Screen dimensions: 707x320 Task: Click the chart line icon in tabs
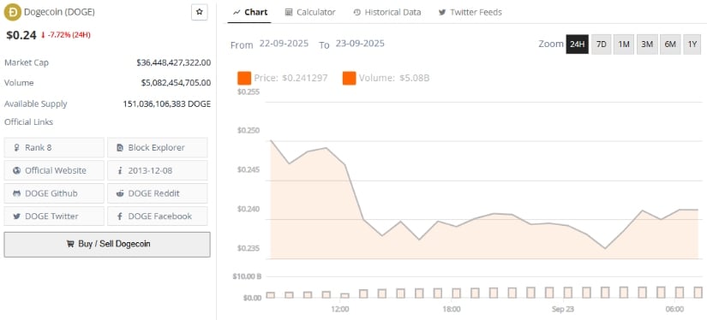[x=237, y=13]
